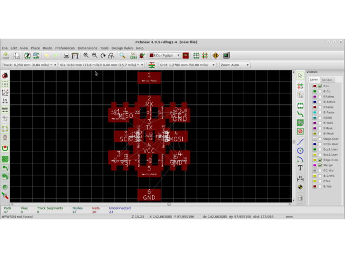Click the Redraw view icon
This screenshot has height=258, width=345.
pyautogui.click(x=103, y=56)
